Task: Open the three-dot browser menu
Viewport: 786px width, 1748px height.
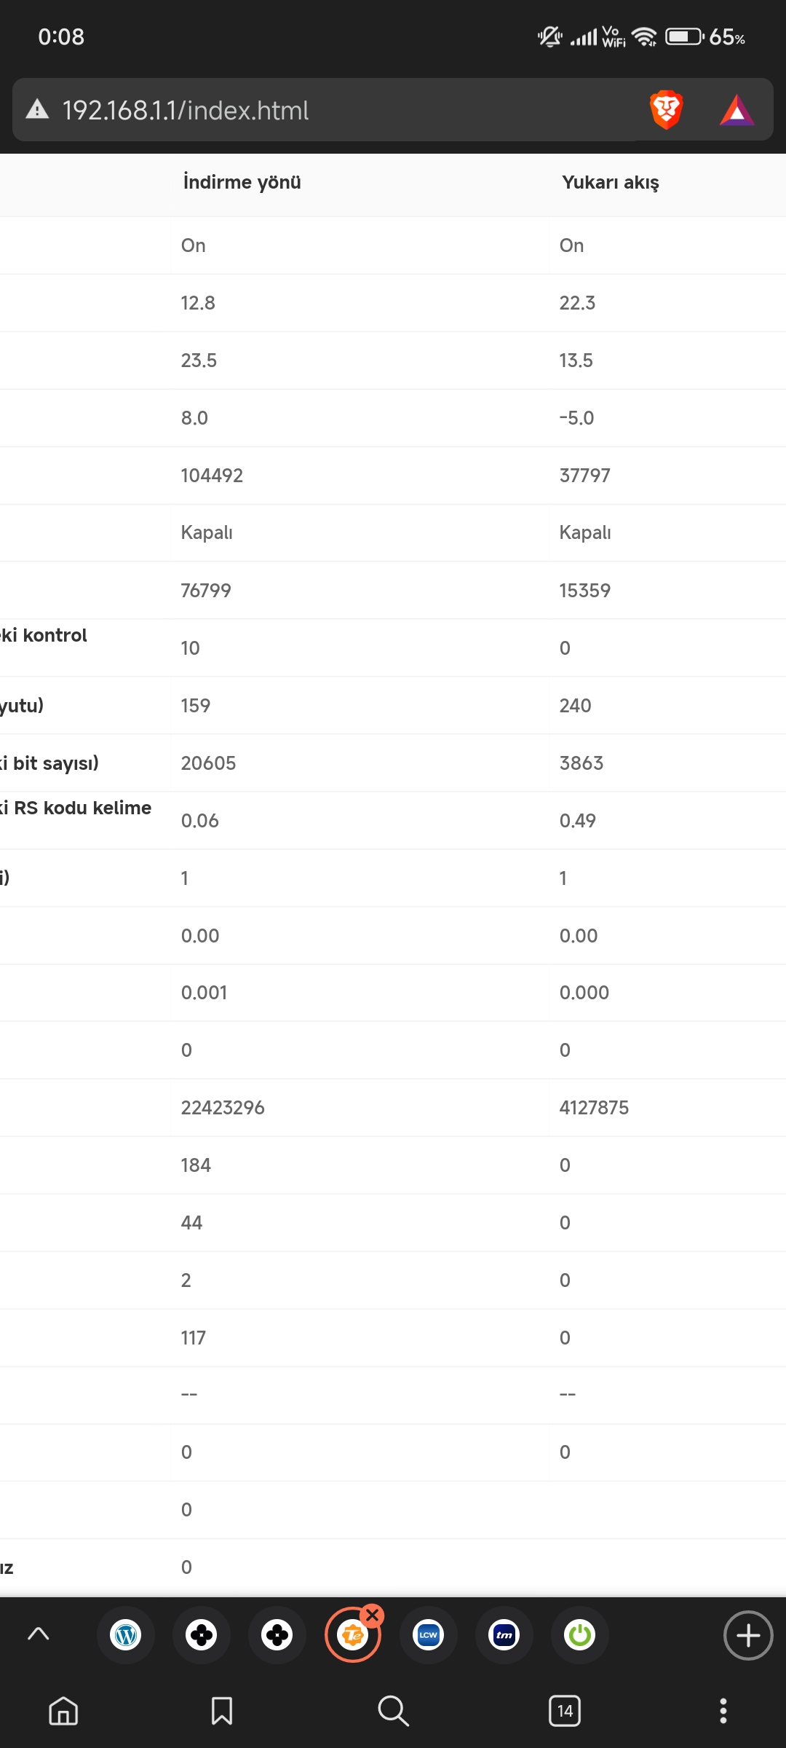Action: (x=723, y=1711)
